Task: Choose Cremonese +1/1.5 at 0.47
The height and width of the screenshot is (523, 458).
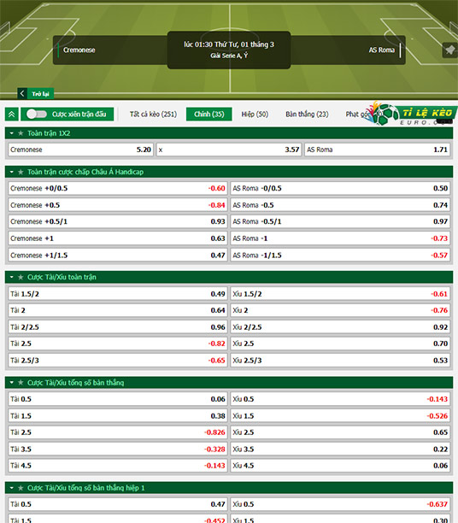Action: [118, 256]
